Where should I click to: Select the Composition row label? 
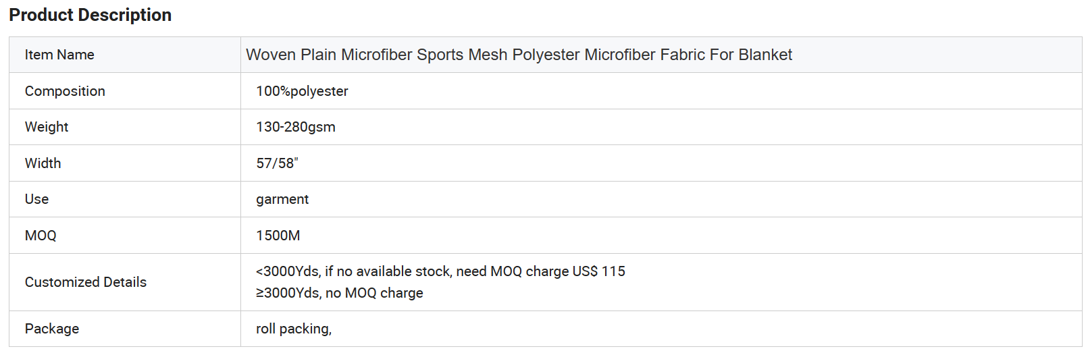(65, 91)
